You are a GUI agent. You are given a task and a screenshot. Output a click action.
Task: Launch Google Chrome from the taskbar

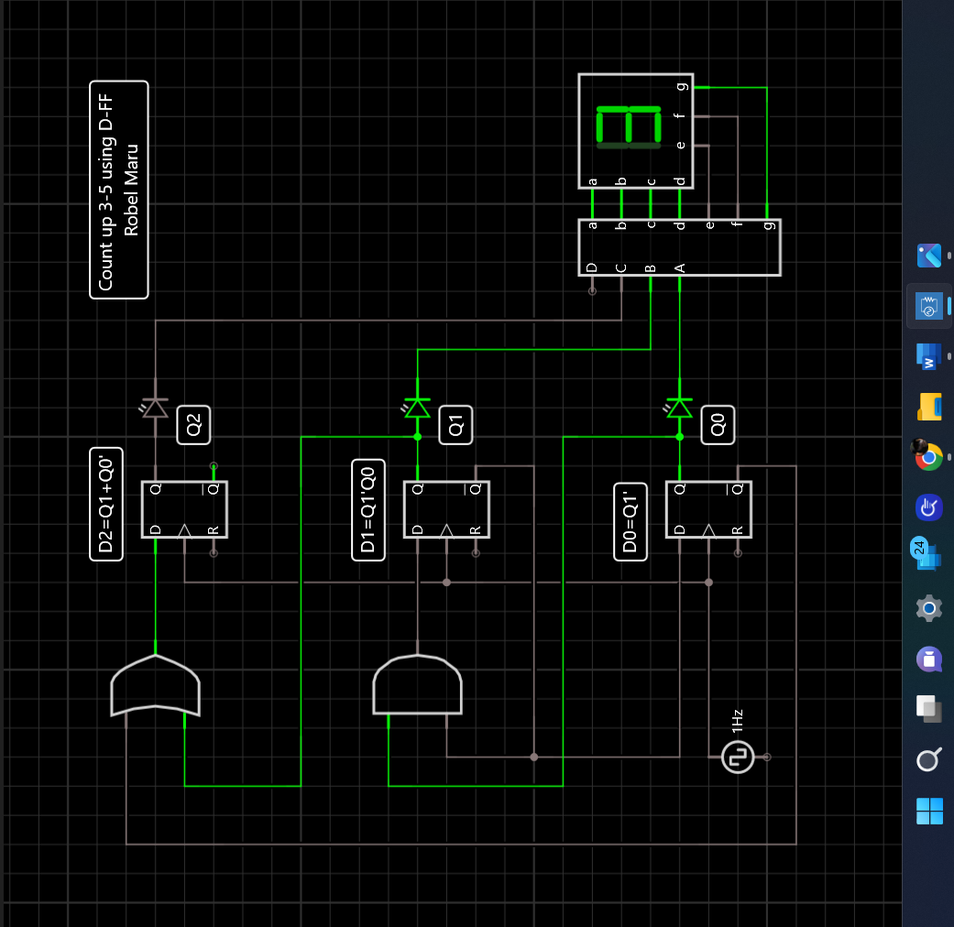click(928, 457)
